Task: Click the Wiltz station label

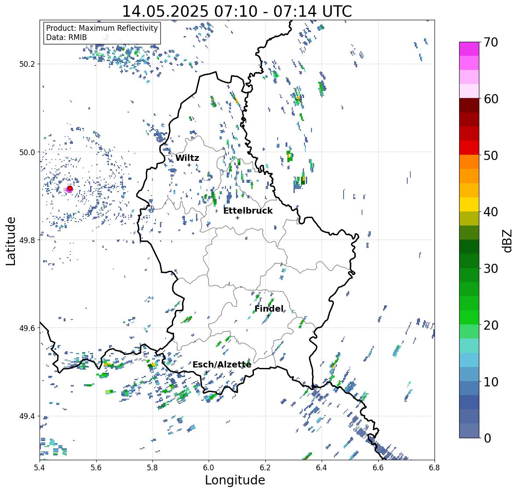Action: coord(187,158)
